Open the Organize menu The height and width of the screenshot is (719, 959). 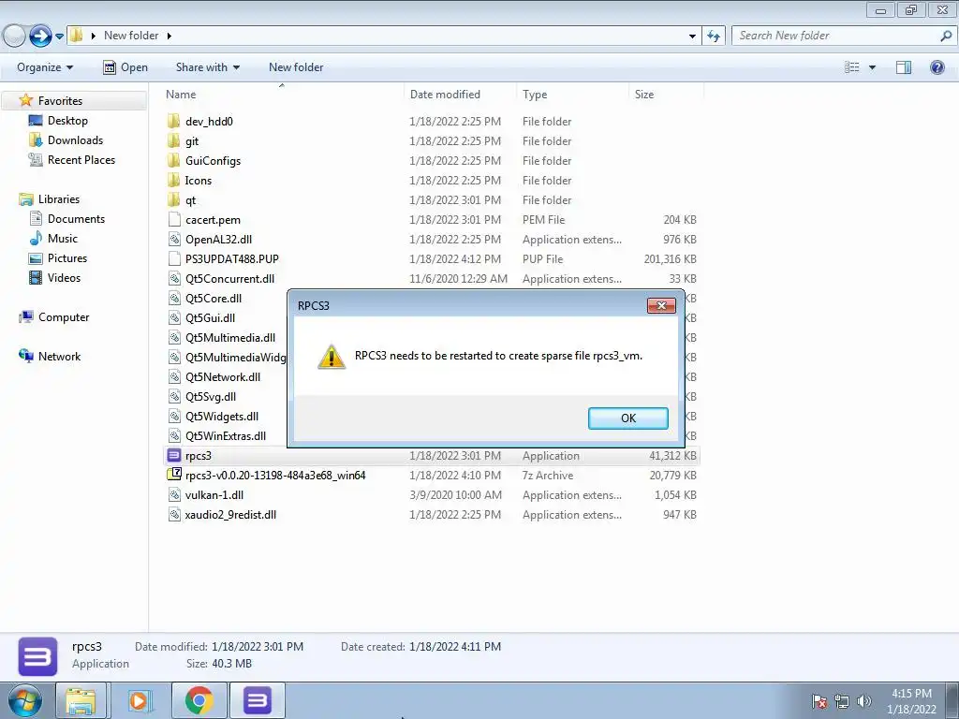45,67
